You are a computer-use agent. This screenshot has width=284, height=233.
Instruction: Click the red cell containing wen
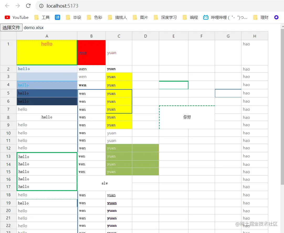point(91,52)
